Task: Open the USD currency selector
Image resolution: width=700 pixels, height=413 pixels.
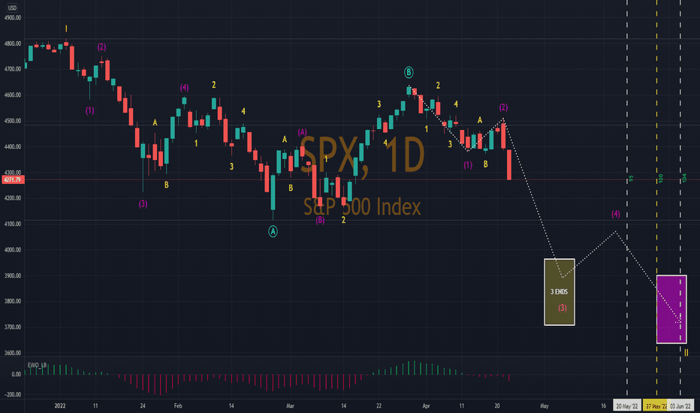Action: 12,8
